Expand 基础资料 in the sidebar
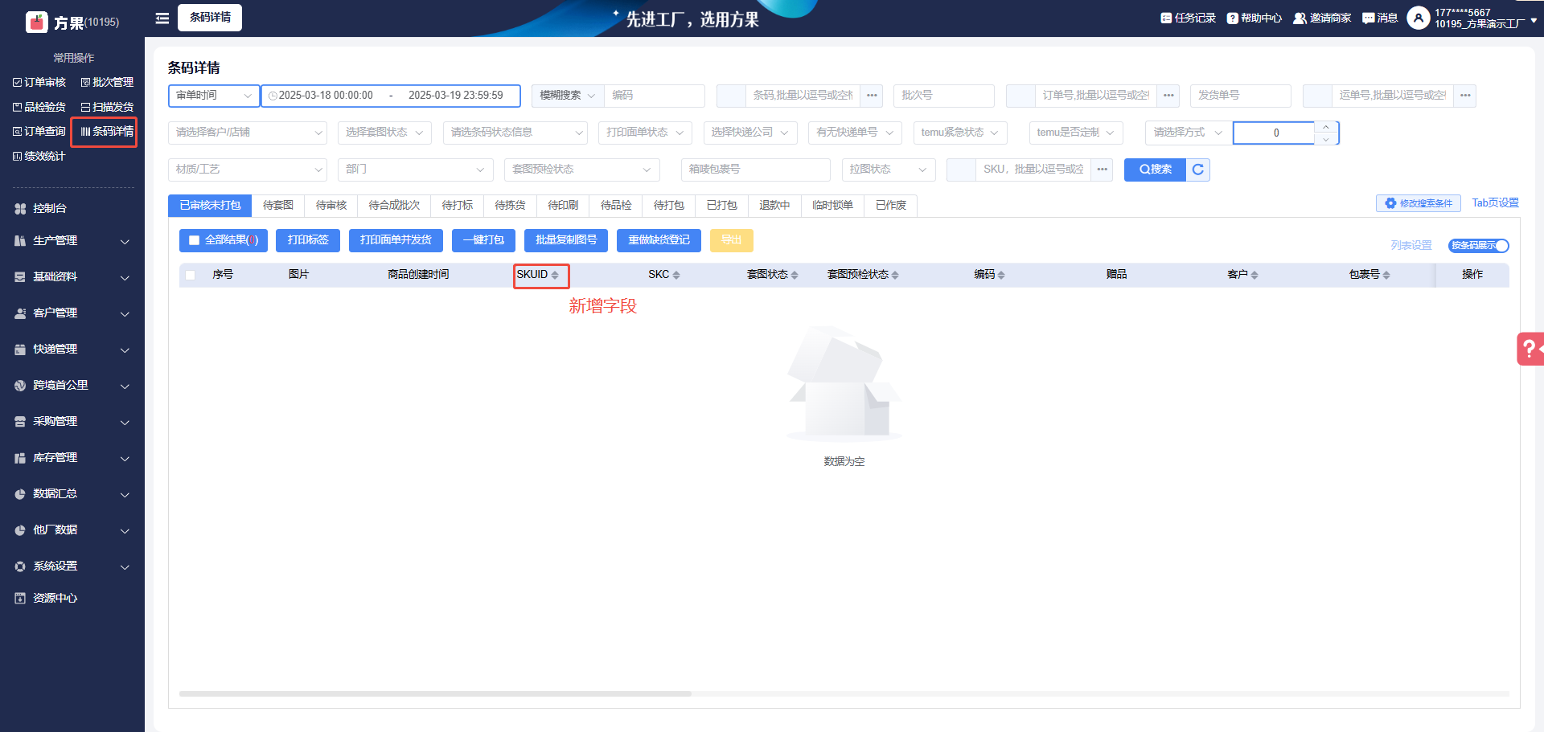Screen dimensions: 1544x732 tap(72, 276)
